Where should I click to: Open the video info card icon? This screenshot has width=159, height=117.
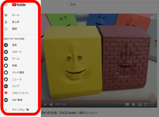[152, 18]
